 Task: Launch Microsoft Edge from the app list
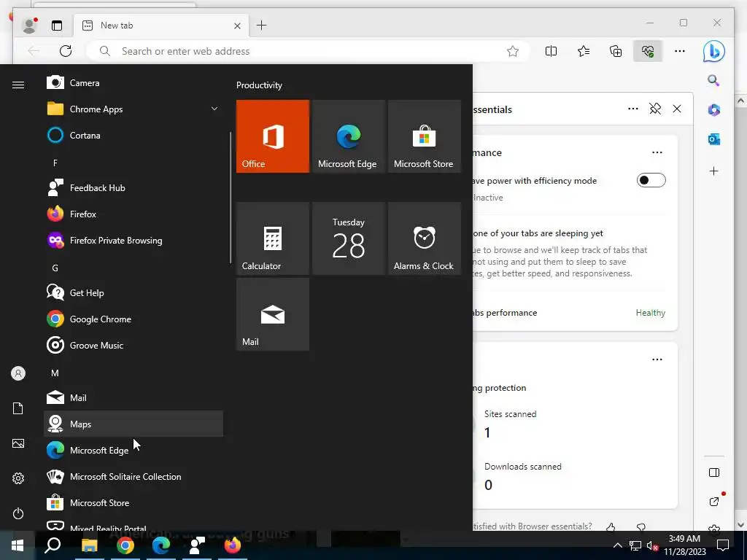133,450
